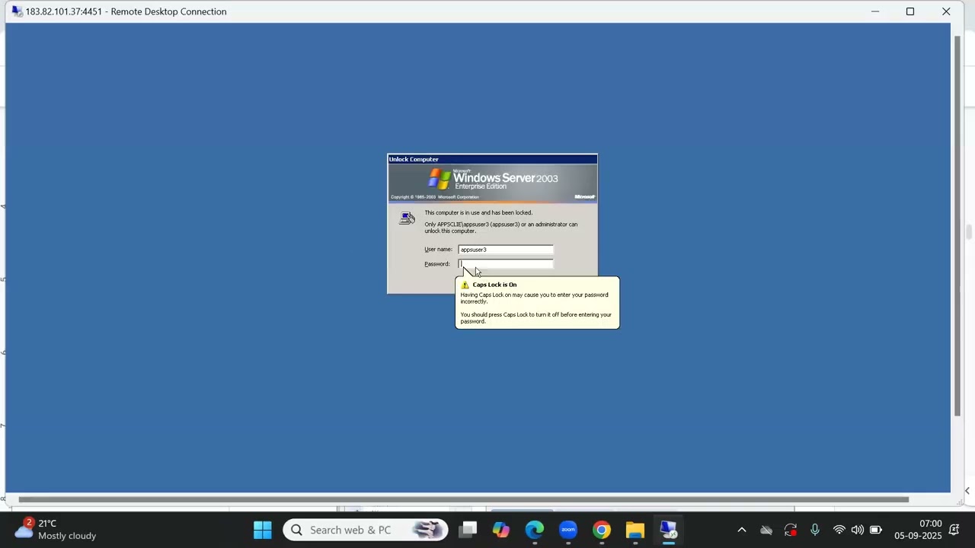The width and height of the screenshot is (975, 548).
Task: Open Zoom from the taskbar
Action: tap(568, 530)
